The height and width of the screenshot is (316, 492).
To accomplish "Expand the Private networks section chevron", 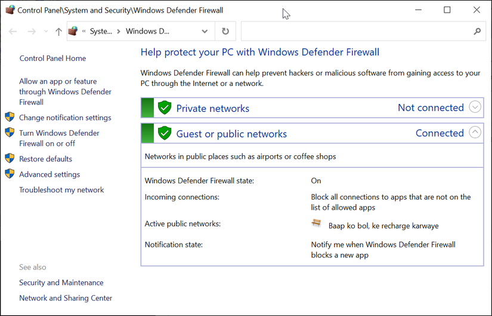I will 475,107.
